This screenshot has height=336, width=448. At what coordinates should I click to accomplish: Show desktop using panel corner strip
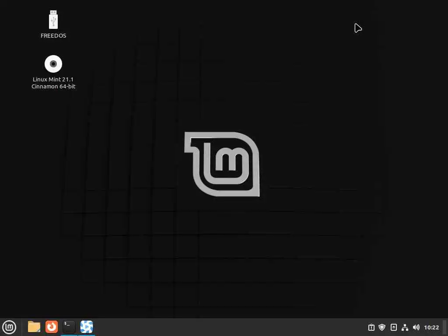445,327
